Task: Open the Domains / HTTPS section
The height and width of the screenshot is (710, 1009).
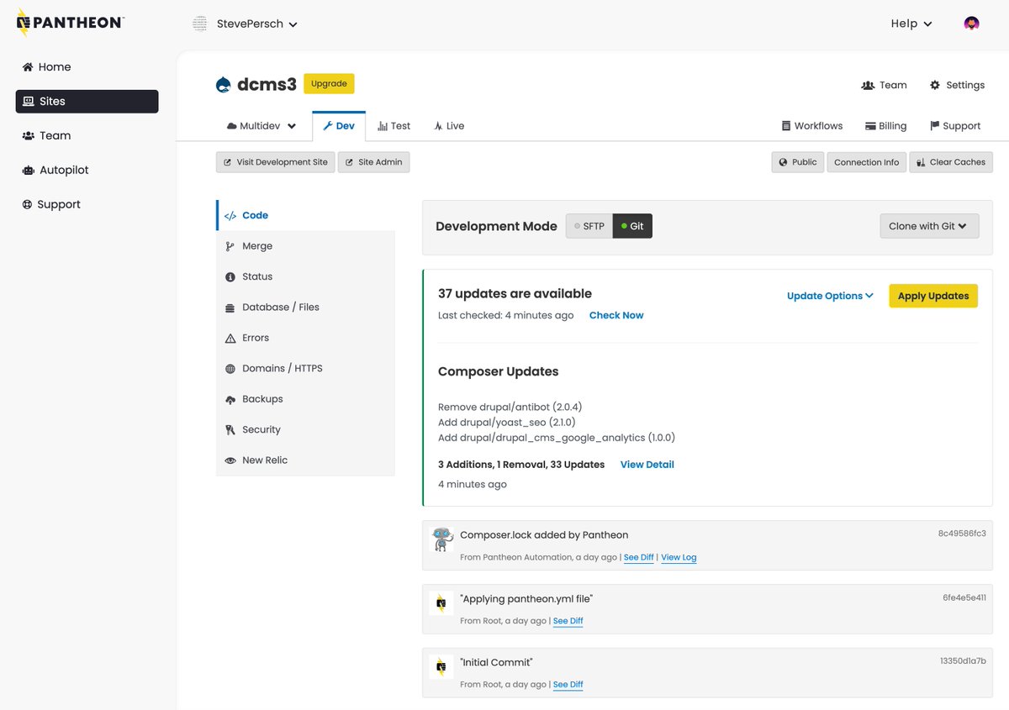Action: click(305, 368)
